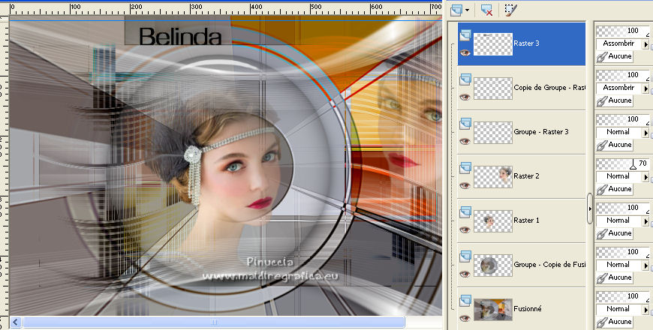Select the Copie de Groupe - Rast layer
This screenshot has width=653, height=330.
(549, 88)
